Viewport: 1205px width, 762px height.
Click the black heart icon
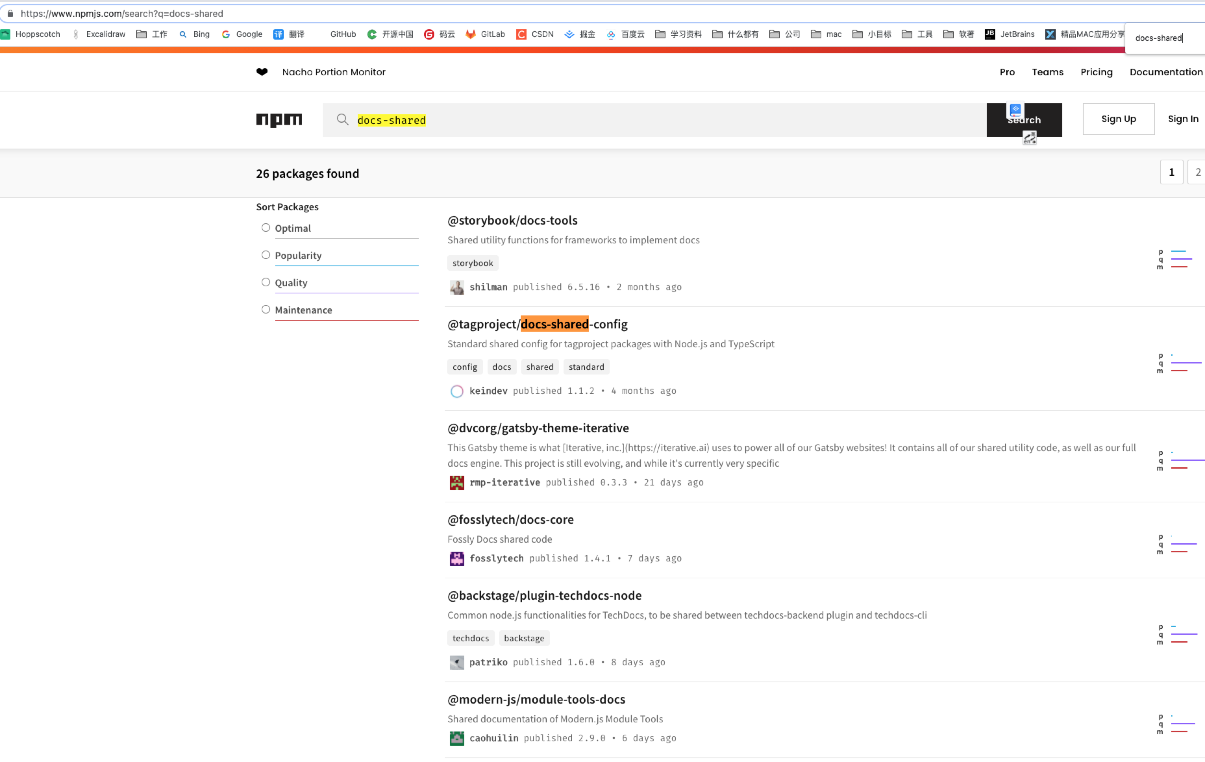click(x=262, y=72)
